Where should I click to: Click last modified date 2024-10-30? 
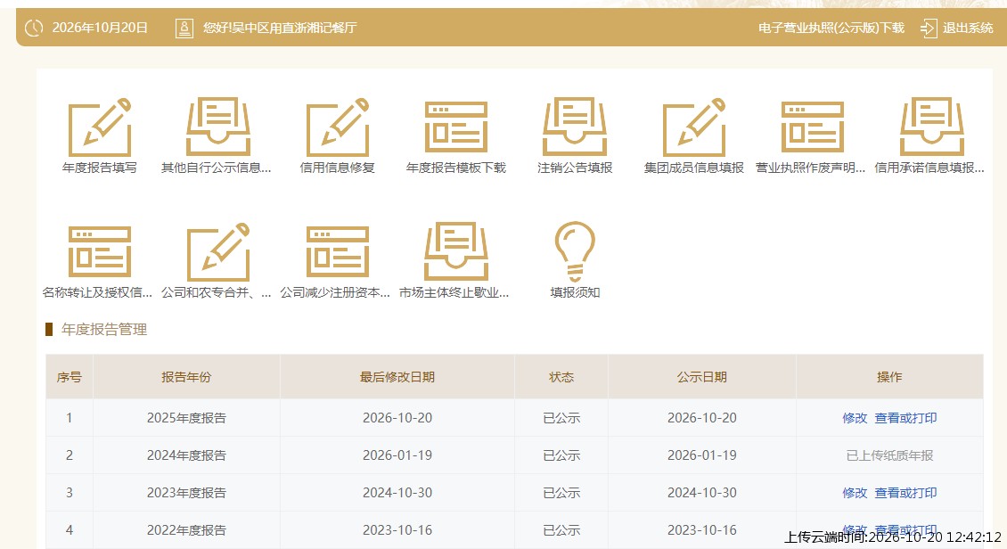click(x=397, y=493)
